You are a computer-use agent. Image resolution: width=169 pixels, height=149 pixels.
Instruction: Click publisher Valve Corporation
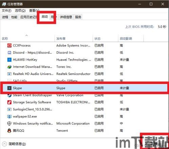tap(70, 95)
